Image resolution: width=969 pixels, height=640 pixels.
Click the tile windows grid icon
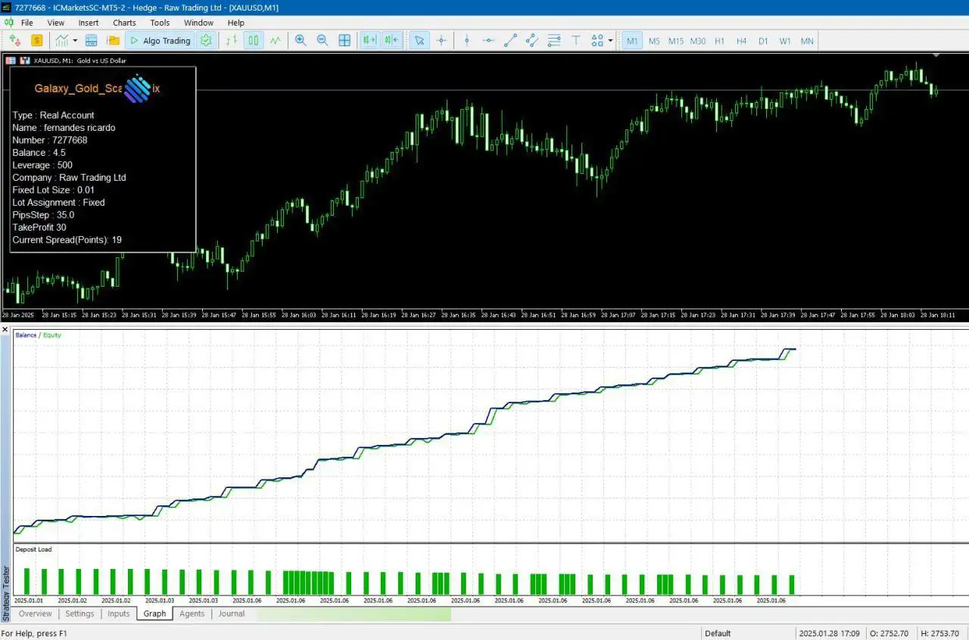click(344, 41)
